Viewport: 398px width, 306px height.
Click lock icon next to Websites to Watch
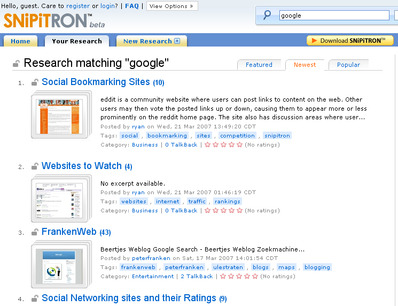coord(35,166)
